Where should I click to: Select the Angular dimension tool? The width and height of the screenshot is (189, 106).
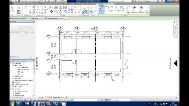(x=112, y=9)
